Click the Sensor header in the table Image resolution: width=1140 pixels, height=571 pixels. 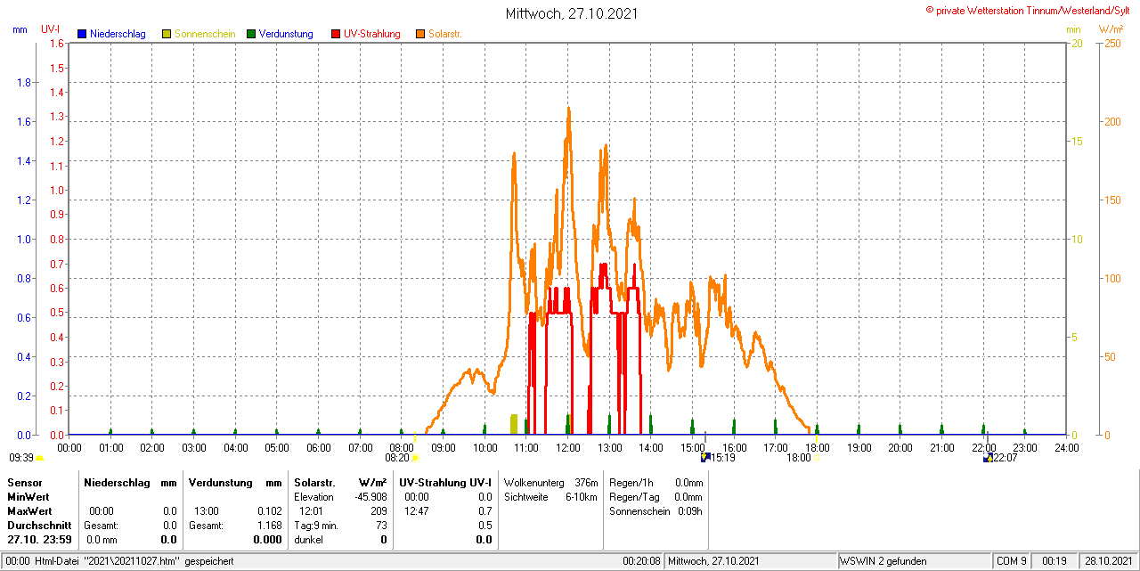point(25,482)
